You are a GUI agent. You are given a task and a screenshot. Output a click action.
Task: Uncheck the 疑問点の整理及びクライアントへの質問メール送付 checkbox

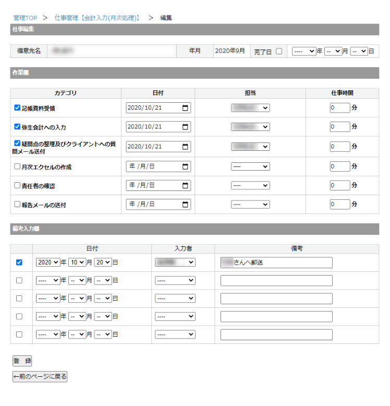tap(17, 143)
